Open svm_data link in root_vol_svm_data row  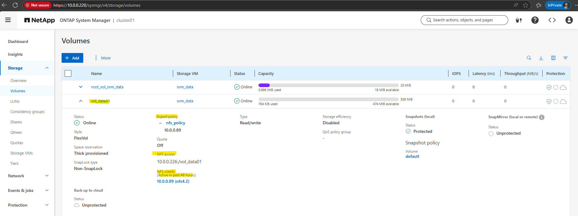tap(185, 87)
